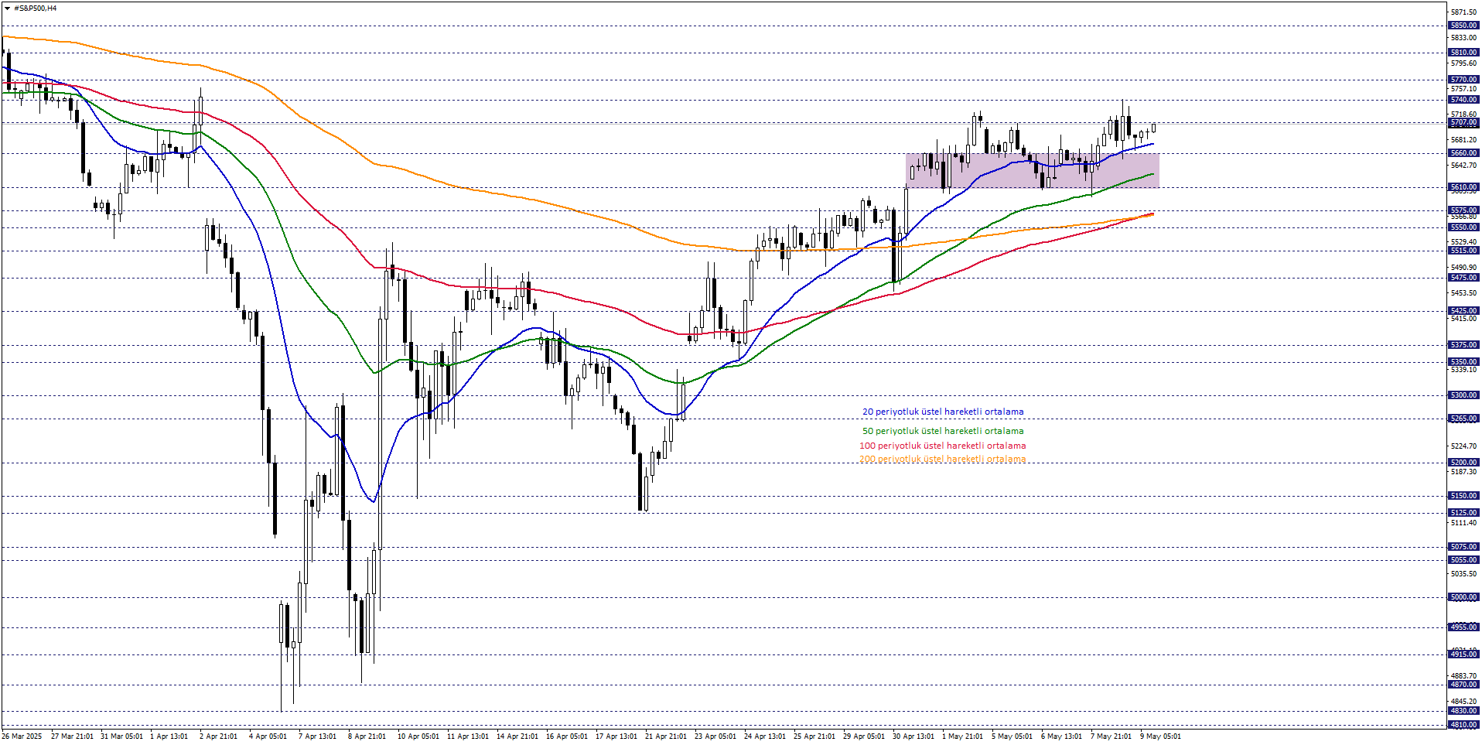This screenshot has height=745, width=1482.
Task: Click the 5150.00 price level label
Action: 1463,496
